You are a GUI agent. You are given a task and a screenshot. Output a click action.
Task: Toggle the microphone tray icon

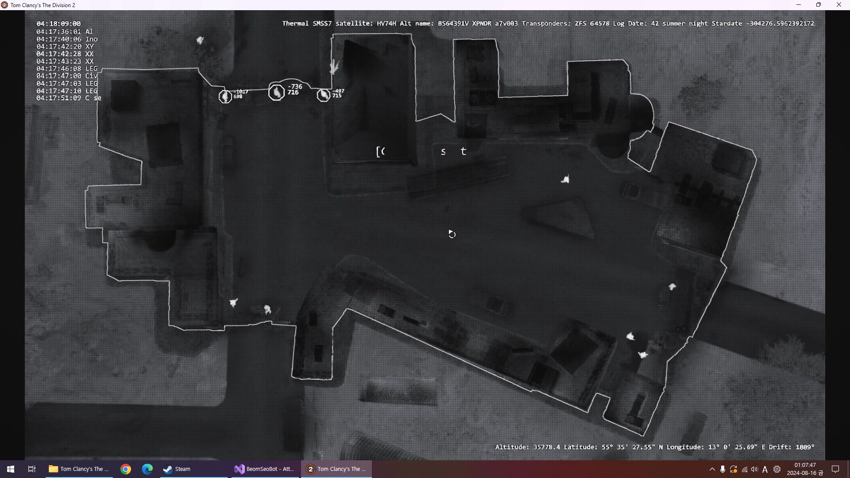pyautogui.click(x=722, y=470)
